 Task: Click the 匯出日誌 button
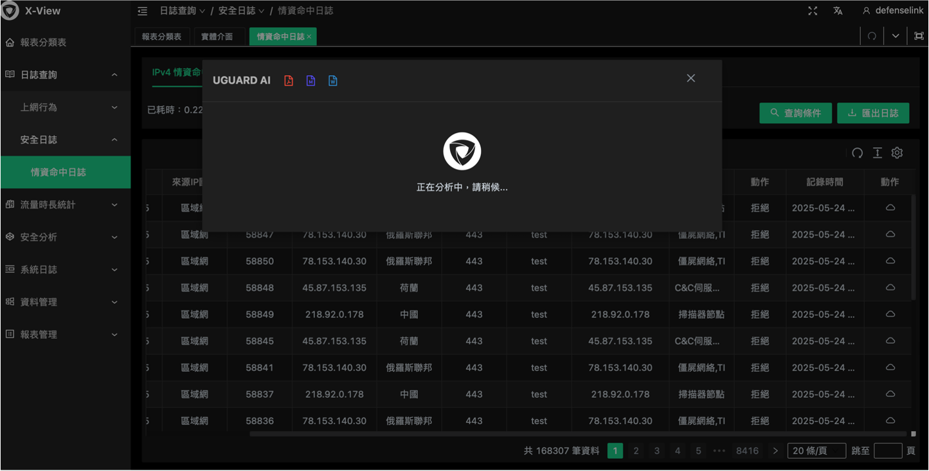872,113
